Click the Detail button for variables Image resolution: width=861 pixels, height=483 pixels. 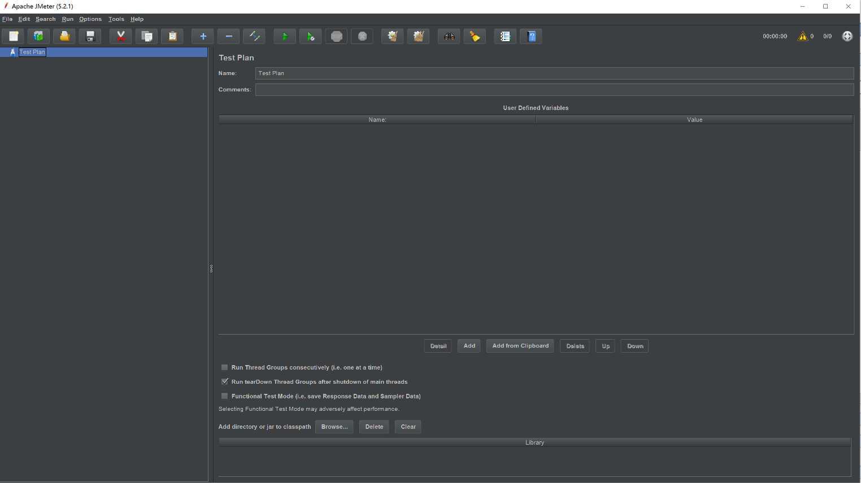click(438, 346)
